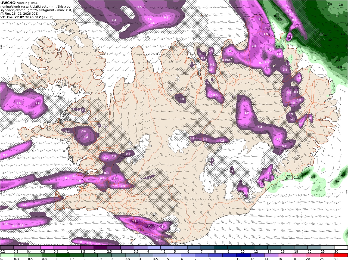Click the '12' label under the upper scale

(x=256, y=251)
